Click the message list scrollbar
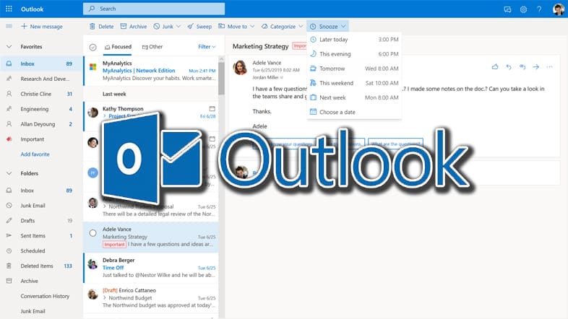This screenshot has width=568, height=319. tap(221, 78)
